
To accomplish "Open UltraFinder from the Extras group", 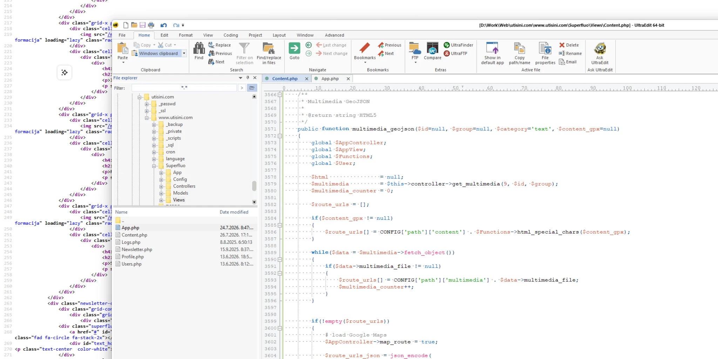I will click(458, 45).
